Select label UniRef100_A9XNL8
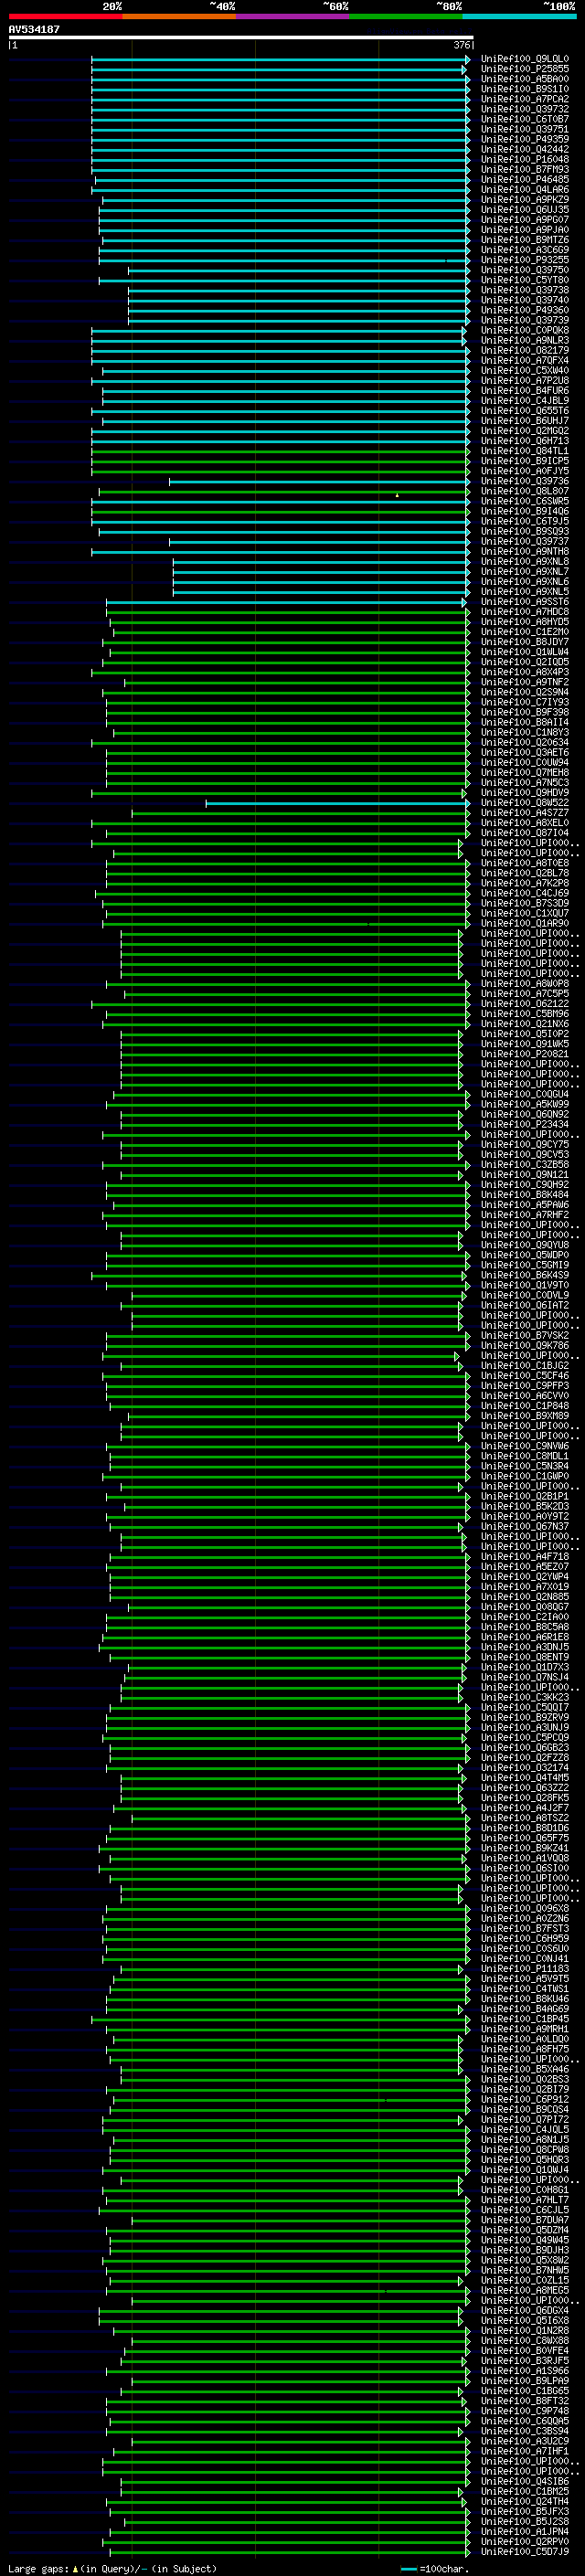The width and height of the screenshot is (585, 2576). (525, 561)
